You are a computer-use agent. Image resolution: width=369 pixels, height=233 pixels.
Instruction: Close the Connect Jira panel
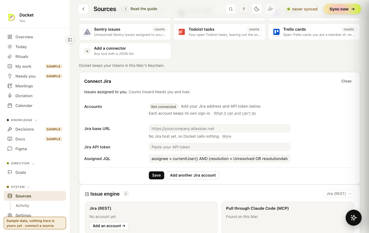[346, 81]
